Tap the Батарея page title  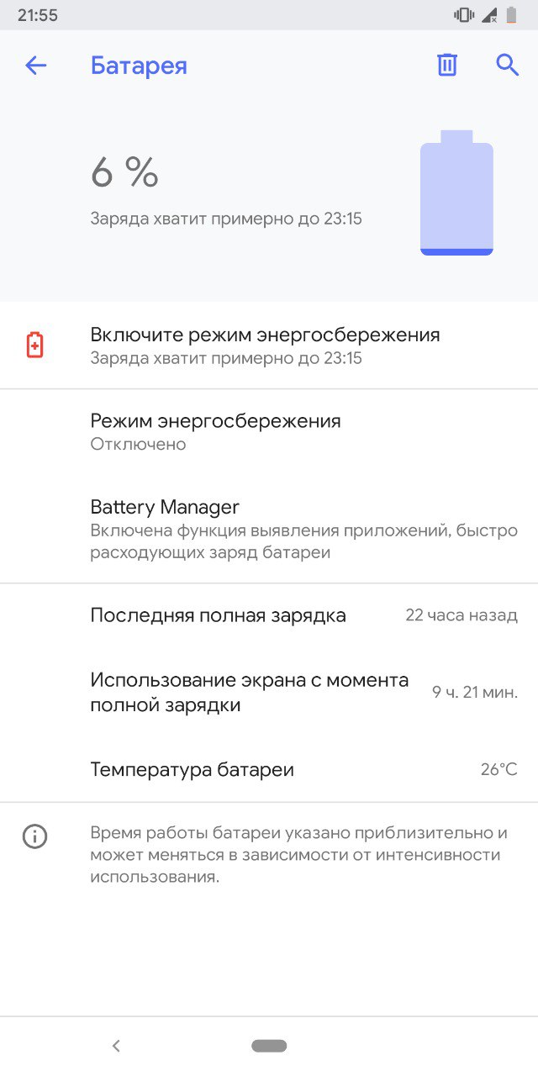pyautogui.click(x=139, y=66)
